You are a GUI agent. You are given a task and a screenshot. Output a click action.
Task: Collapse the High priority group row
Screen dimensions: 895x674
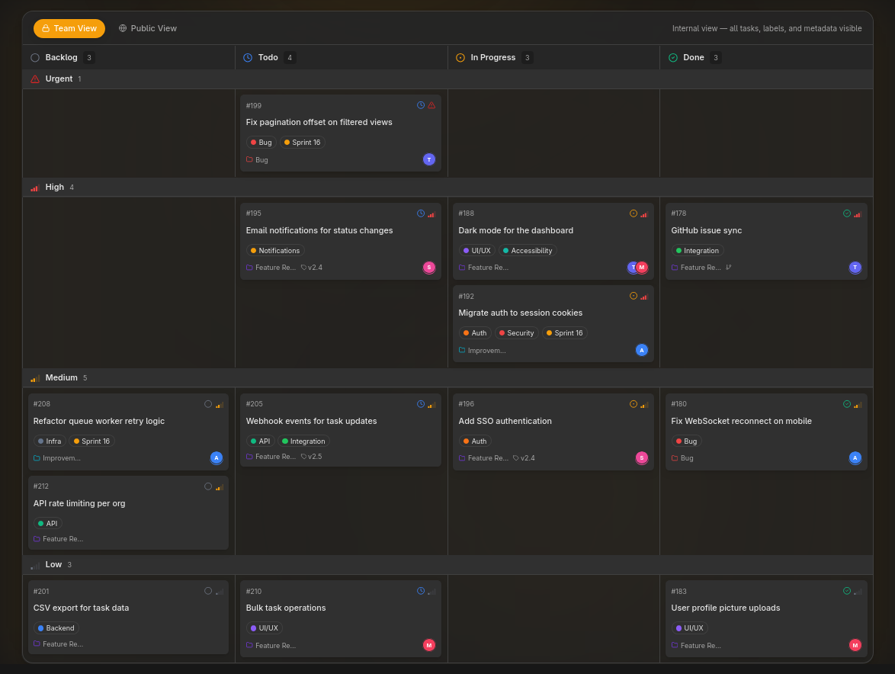[54, 187]
